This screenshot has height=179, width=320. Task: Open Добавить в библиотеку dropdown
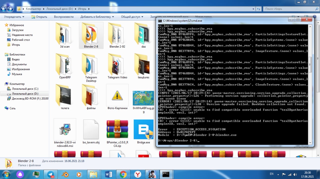tap(97, 17)
